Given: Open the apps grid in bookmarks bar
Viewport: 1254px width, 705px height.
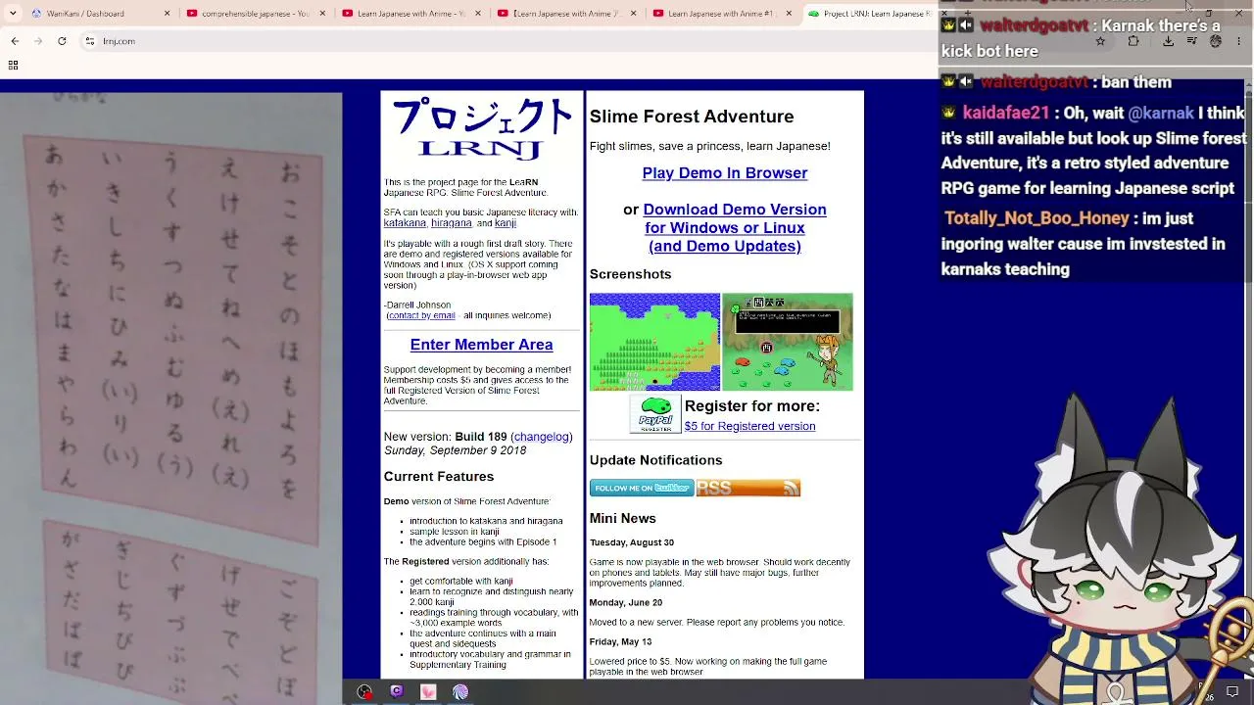Looking at the screenshot, I should point(13,66).
